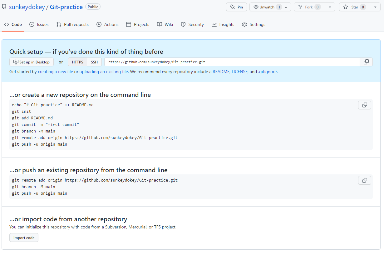Copy the quick setup repository URL
Image resolution: width=384 pixels, height=255 pixels.
click(x=366, y=62)
